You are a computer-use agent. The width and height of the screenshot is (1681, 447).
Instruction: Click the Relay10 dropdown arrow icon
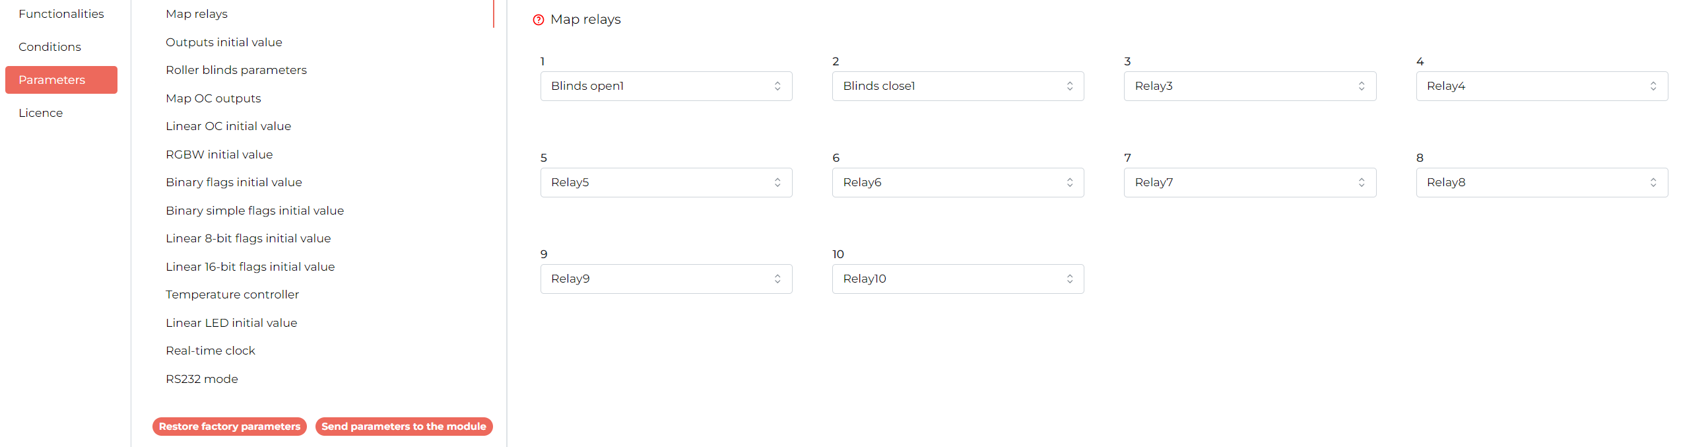[1070, 279]
